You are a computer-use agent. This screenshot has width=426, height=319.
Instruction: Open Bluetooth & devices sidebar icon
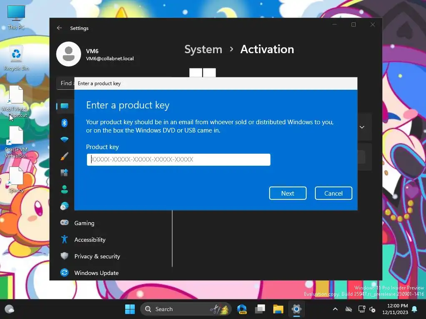64,123
